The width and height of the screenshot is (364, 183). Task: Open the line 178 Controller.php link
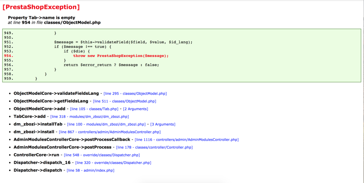coord(154,147)
